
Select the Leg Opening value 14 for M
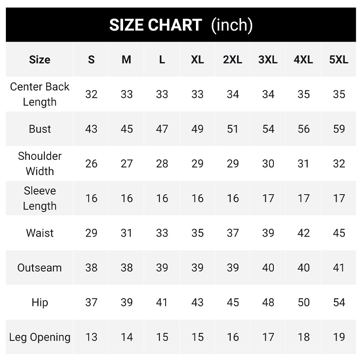[x=127, y=337]
